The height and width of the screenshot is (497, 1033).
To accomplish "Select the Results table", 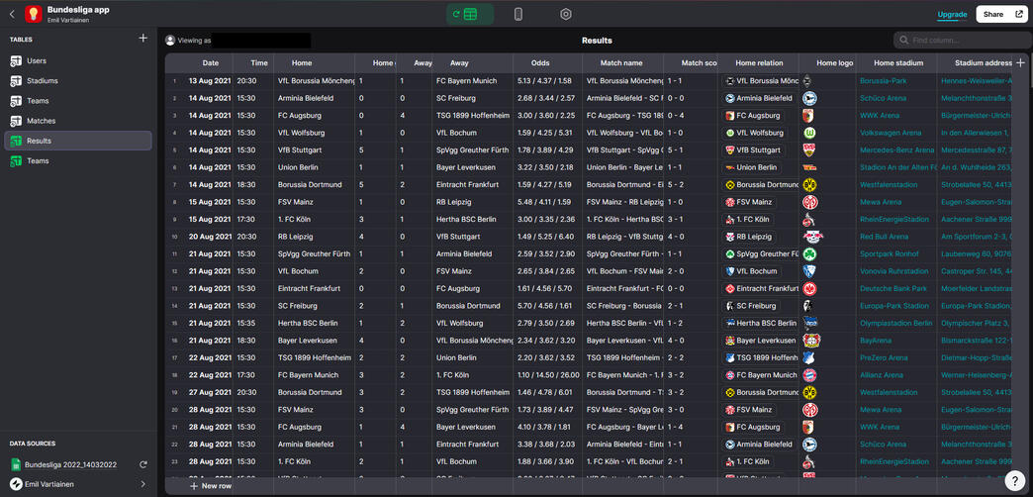I will click(78, 141).
